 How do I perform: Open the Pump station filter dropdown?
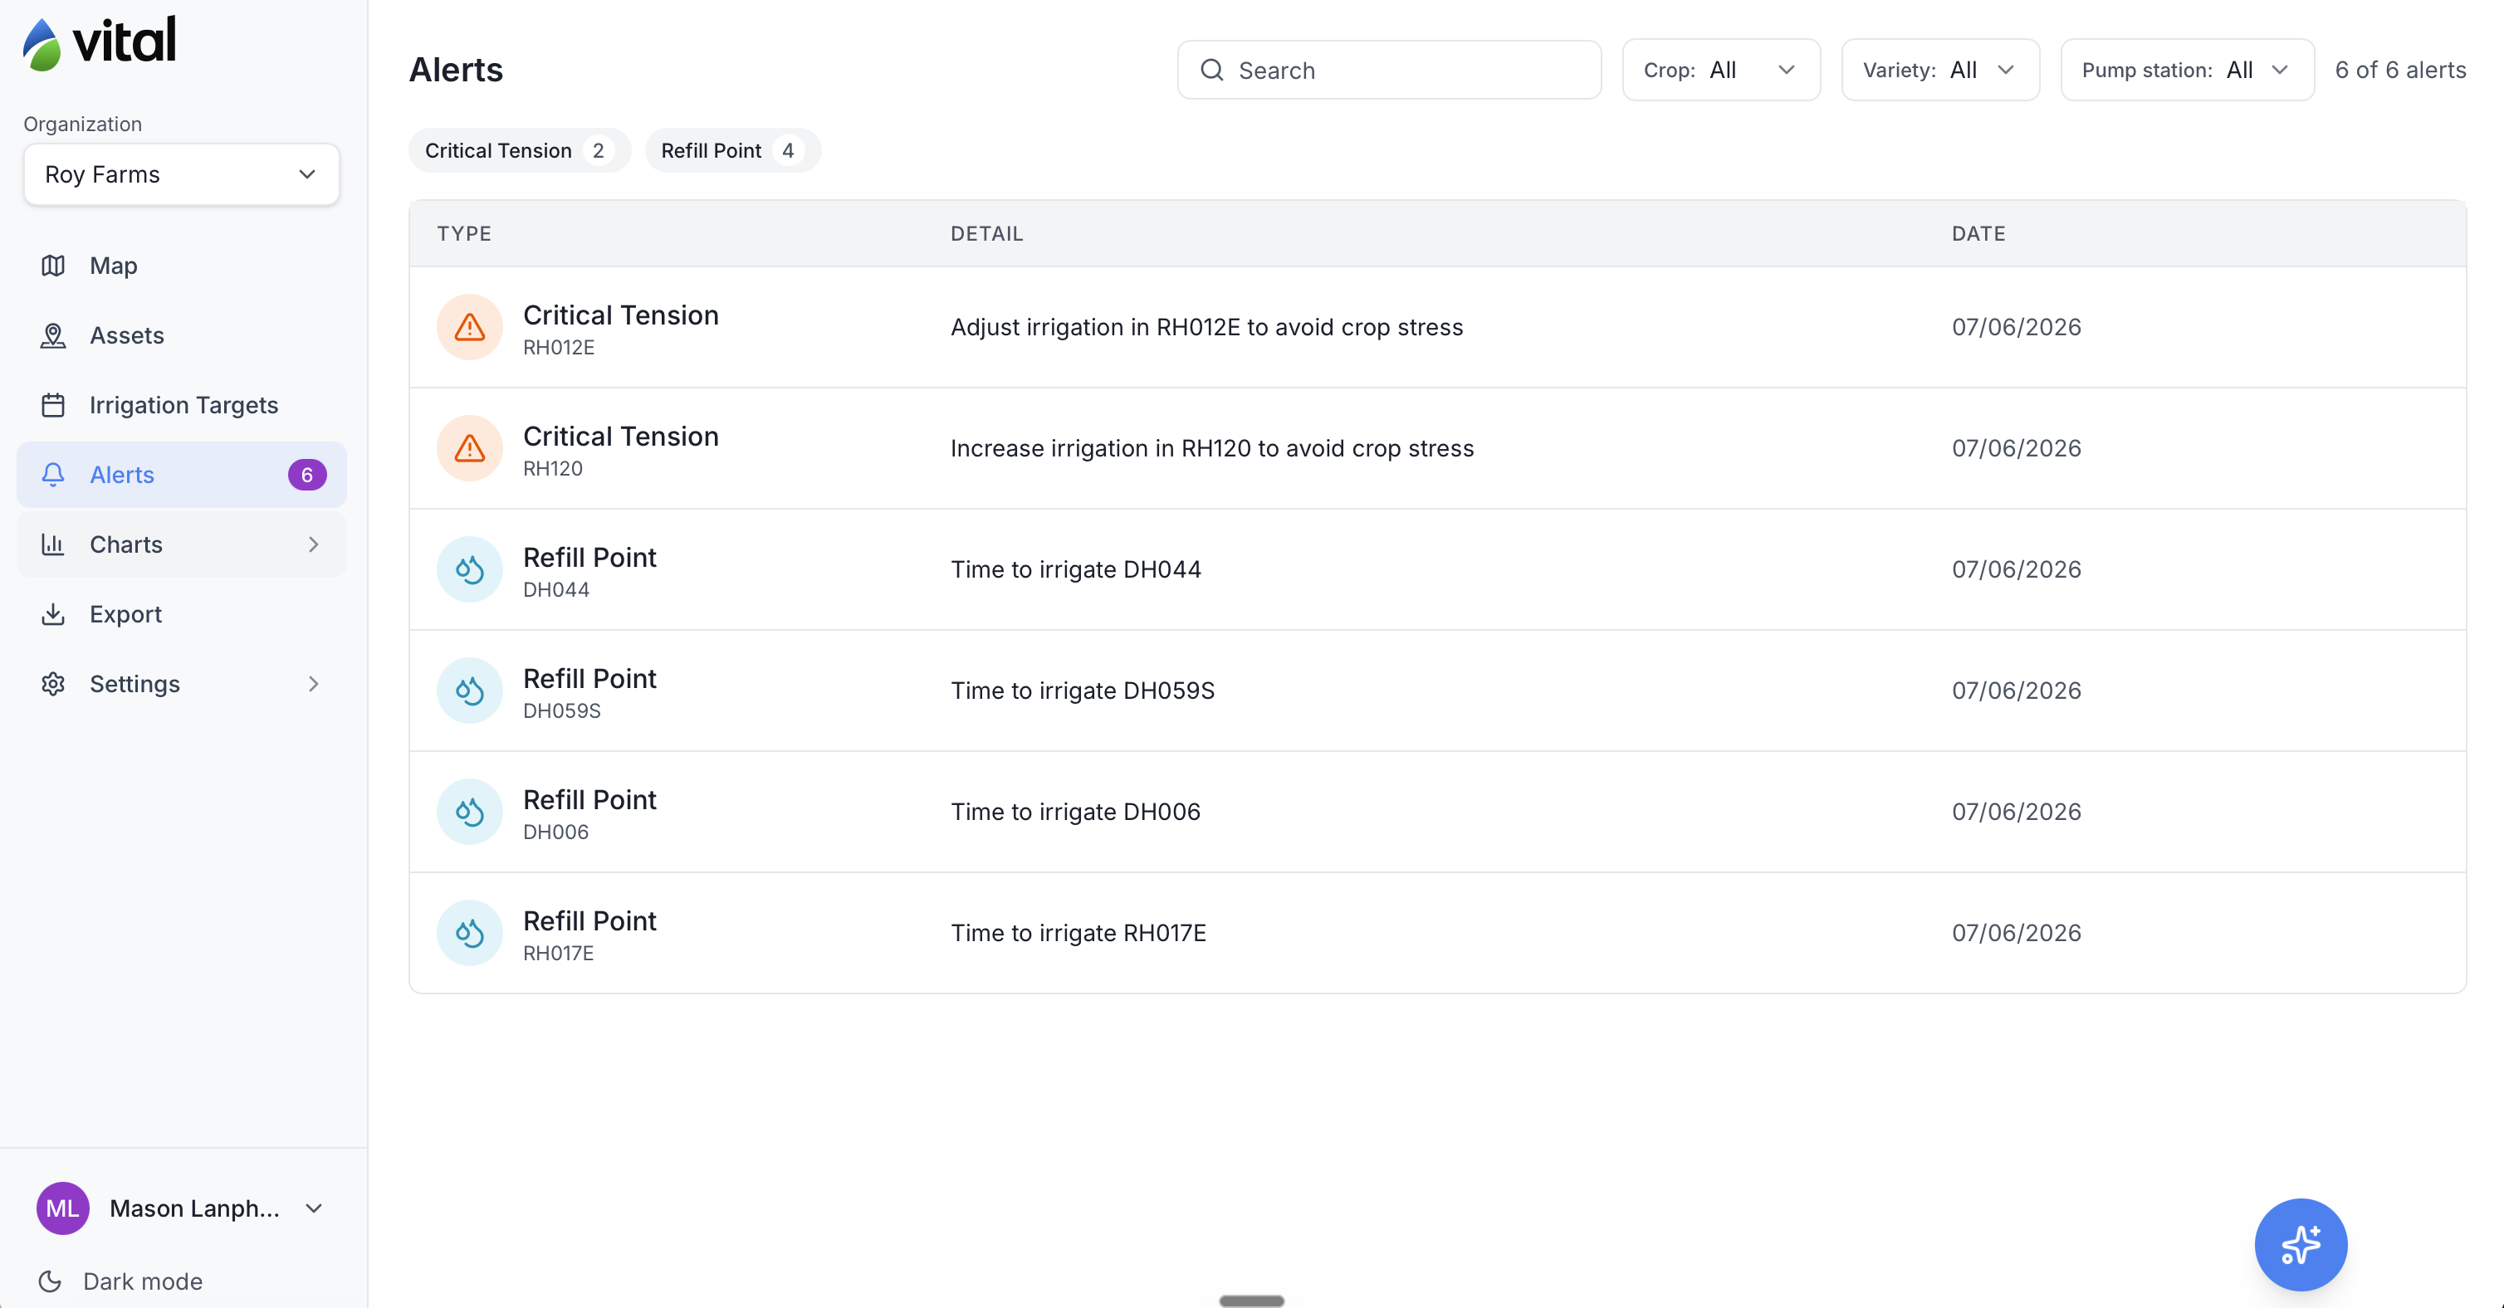[x=2187, y=70]
